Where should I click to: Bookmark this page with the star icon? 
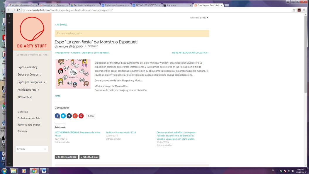294,10
